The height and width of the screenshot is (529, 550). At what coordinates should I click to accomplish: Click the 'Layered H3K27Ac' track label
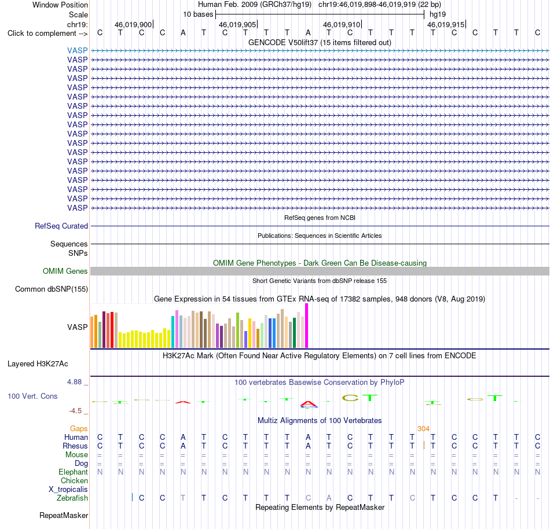(38, 364)
